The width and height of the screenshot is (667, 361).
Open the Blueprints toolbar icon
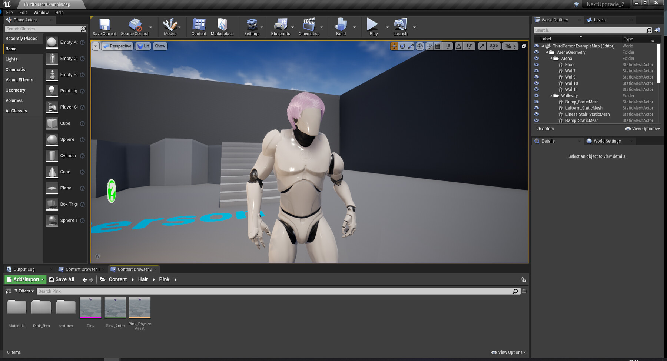(x=281, y=27)
